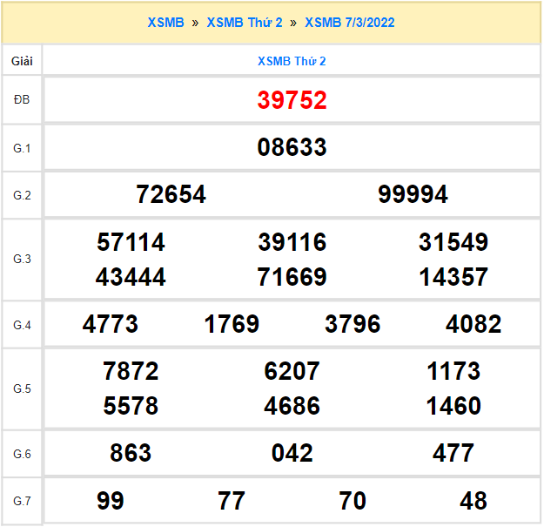Click fourth prize number 4773
The width and height of the screenshot is (544, 527).
111,325
